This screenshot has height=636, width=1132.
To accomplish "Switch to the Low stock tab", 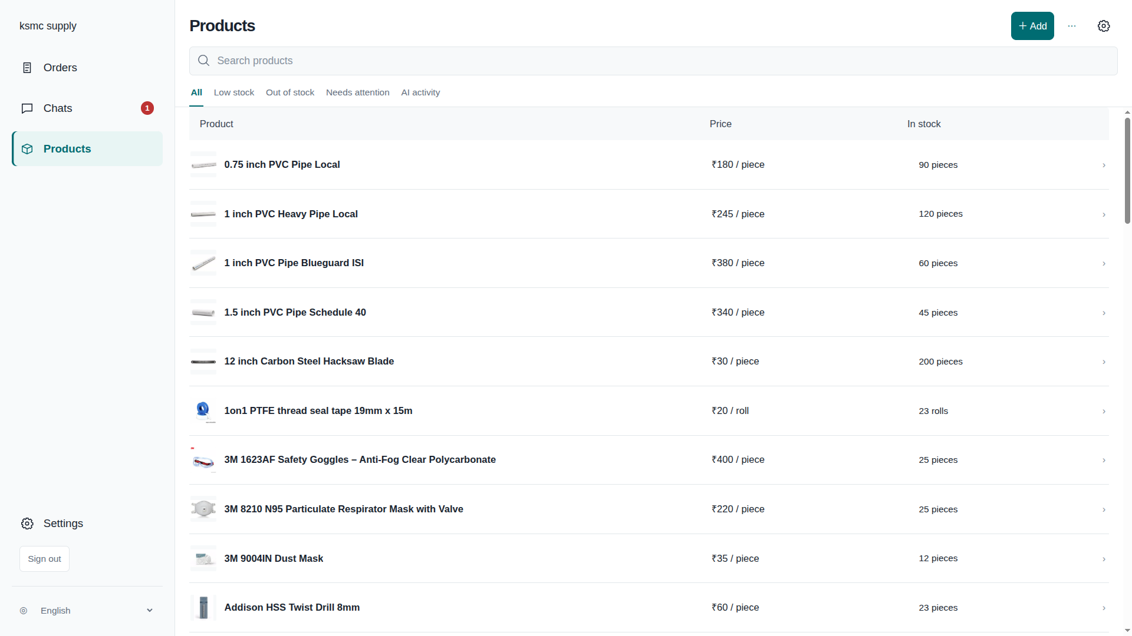I will 234,92.
